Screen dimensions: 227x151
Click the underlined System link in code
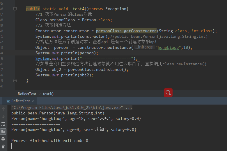[x=42, y=59]
